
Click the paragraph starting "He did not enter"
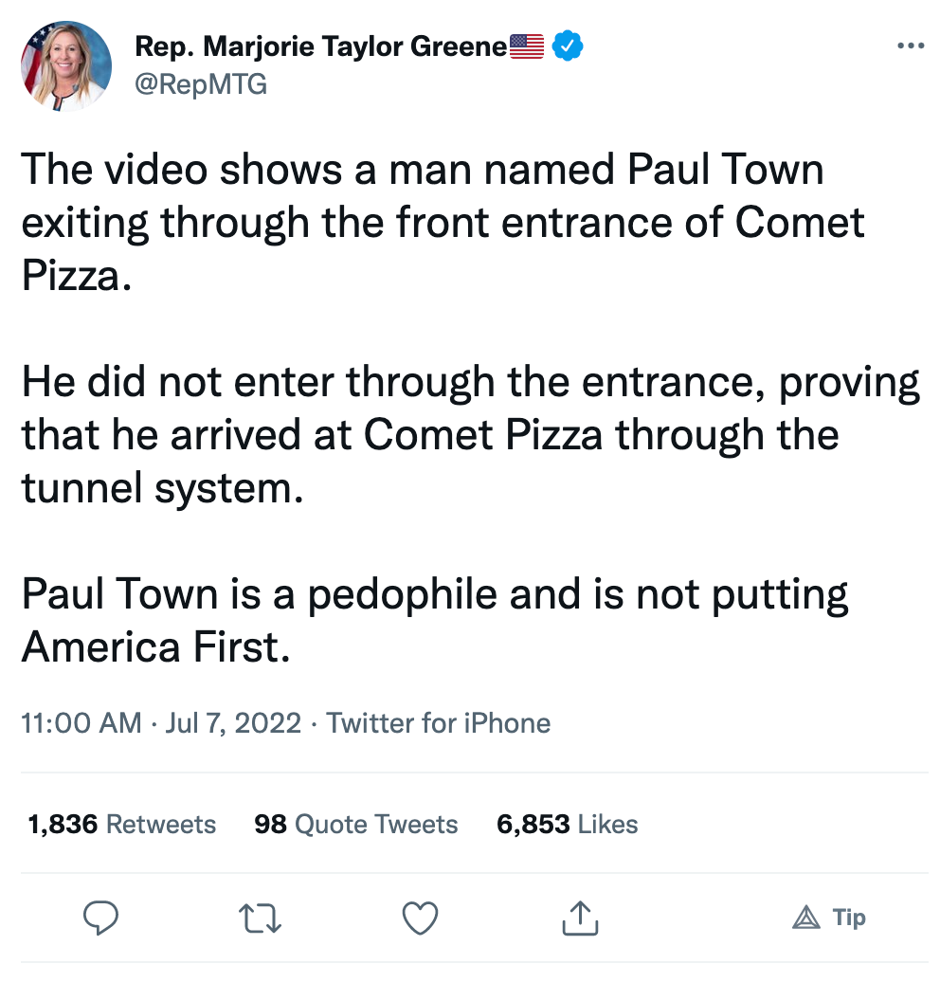[x=470, y=435]
